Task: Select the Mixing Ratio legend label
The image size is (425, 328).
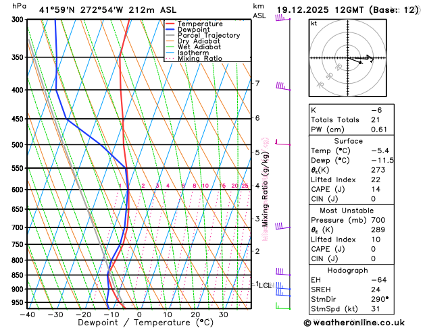Action: (200, 59)
